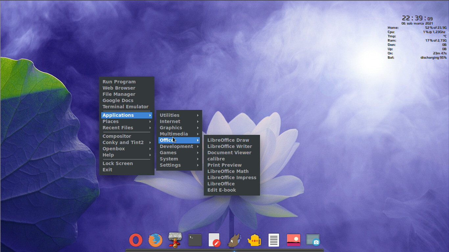449x252 pixels.
Task: Launch Opera from the dock
Action: [136, 240]
